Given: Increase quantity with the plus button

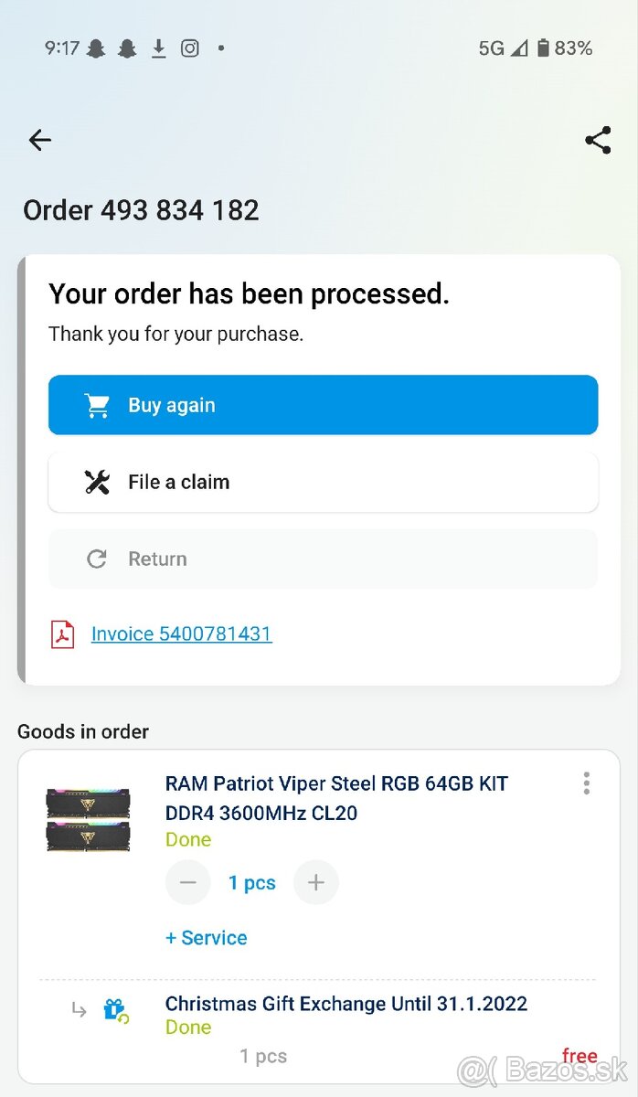Looking at the screenshot, I should [316, 882].
